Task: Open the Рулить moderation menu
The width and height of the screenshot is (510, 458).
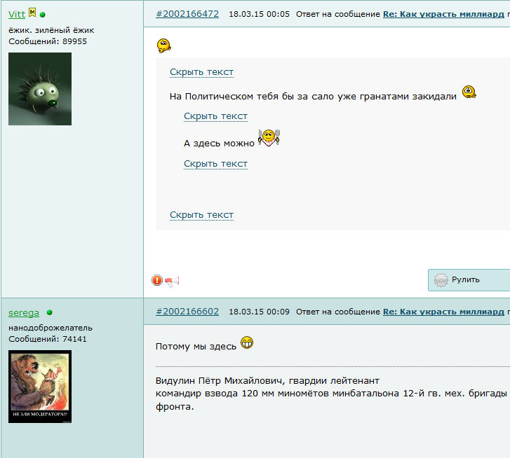Action: [469, 280]
